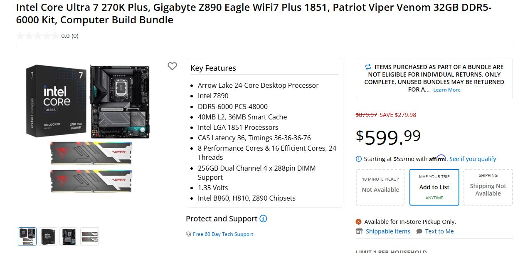Choose the 18 Minute Pickup option

(380, 187)
